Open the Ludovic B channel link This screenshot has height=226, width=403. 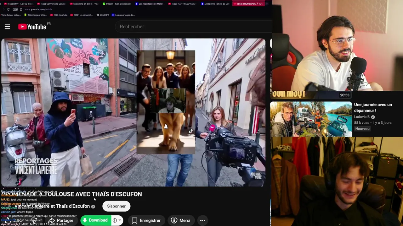pyautogui.click(x=362, y=117)
